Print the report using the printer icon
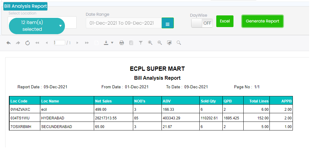This screenshot has height=148, width=311. (122, 43)
